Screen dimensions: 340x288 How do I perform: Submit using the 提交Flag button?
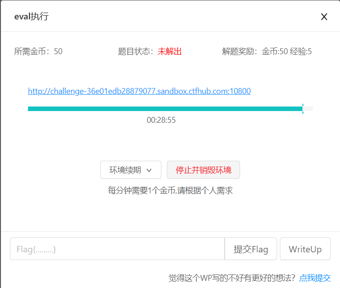pyautogui.click(x=250, y=249)
